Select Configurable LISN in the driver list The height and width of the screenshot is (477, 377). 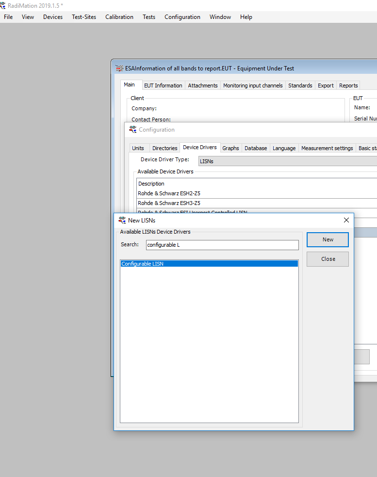point(209,264)
